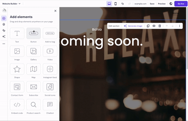
Task: Click the undo arrow
Action: [123, 4]
